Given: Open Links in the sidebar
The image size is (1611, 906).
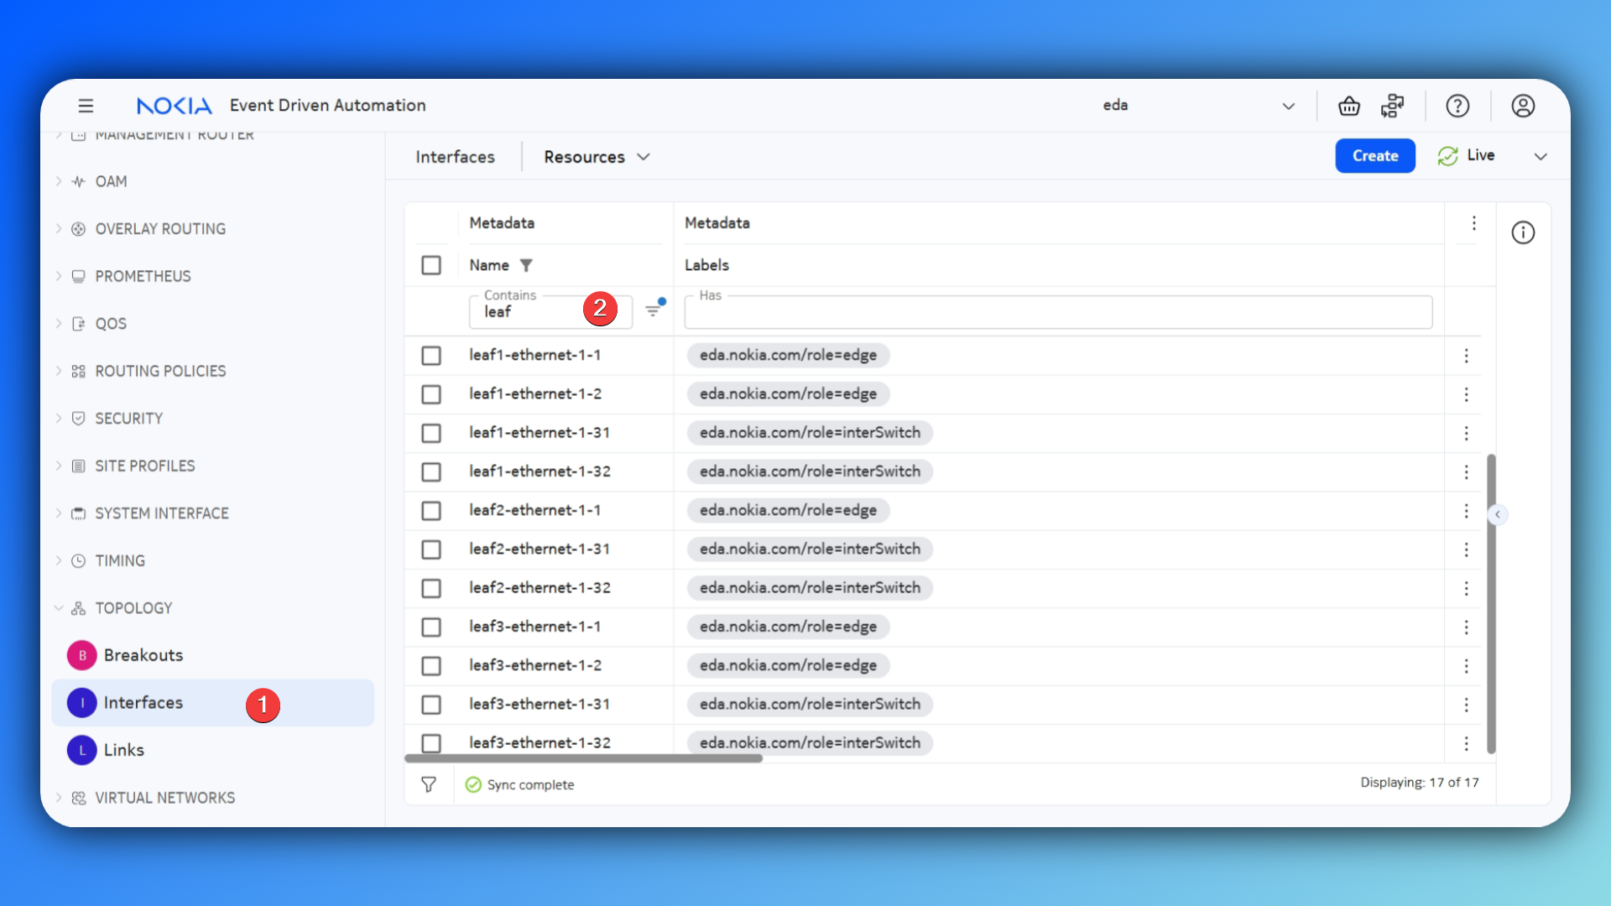Looking at the screenshot, I should [124, 750].
